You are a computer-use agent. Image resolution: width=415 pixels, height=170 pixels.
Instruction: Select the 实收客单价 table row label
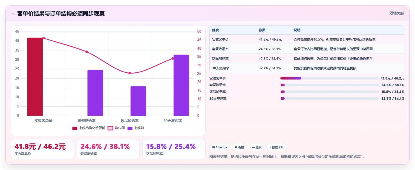(x=220, y=39)
